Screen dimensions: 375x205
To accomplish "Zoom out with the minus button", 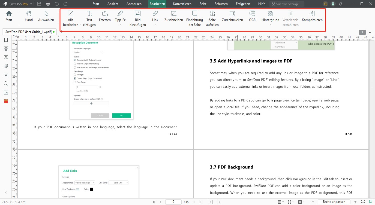I will click(x=313, y=202).
